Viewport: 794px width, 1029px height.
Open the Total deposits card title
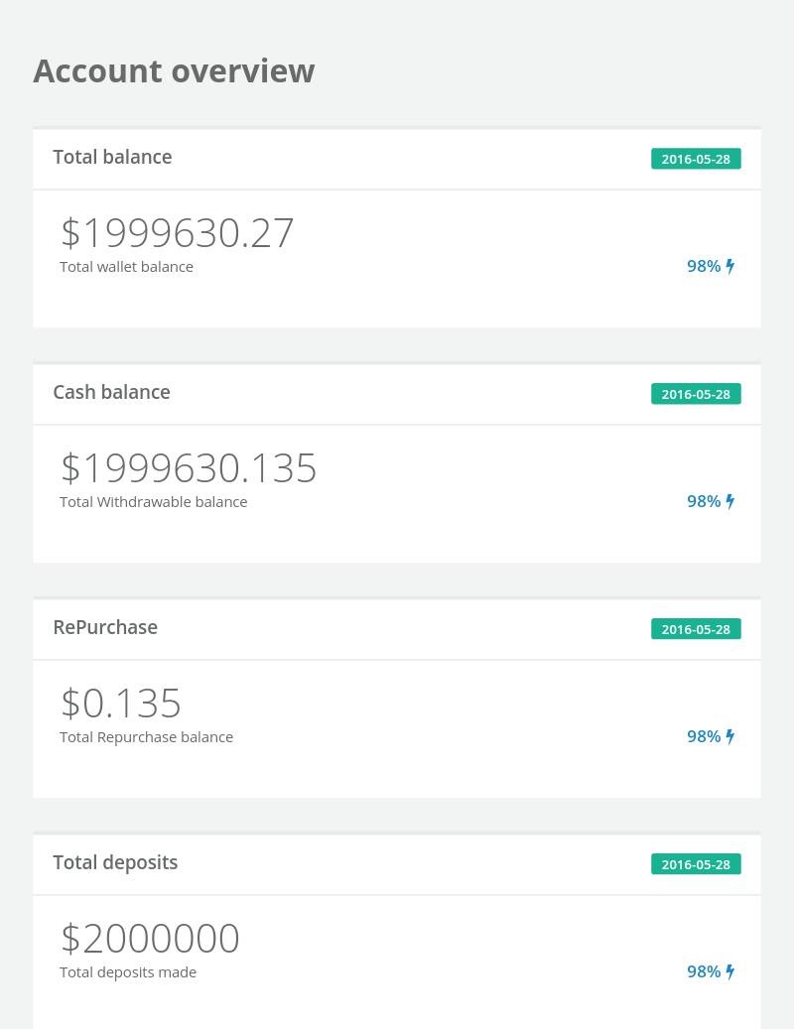pyautogui.click(x=115, y=862)
